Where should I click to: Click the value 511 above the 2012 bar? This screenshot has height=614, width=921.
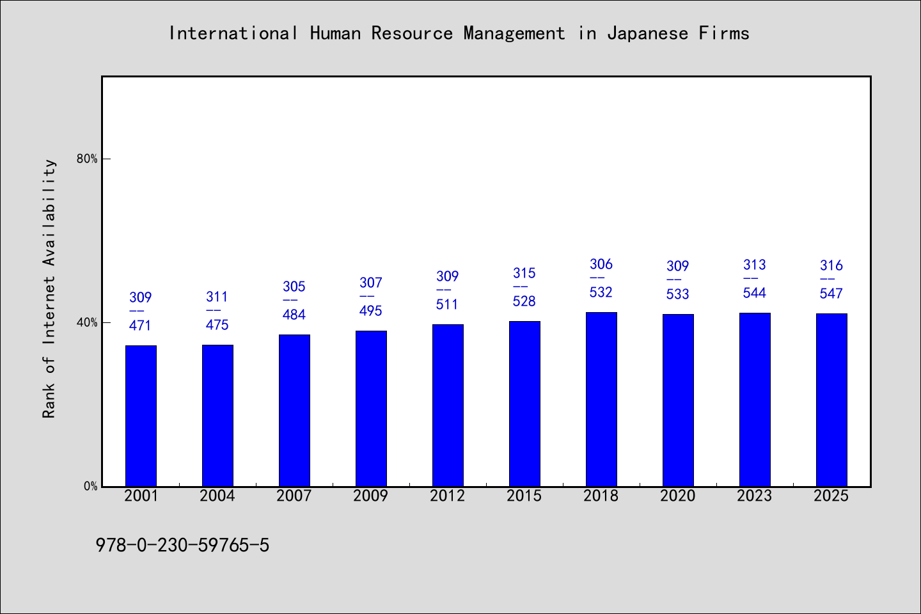point(448,304)
